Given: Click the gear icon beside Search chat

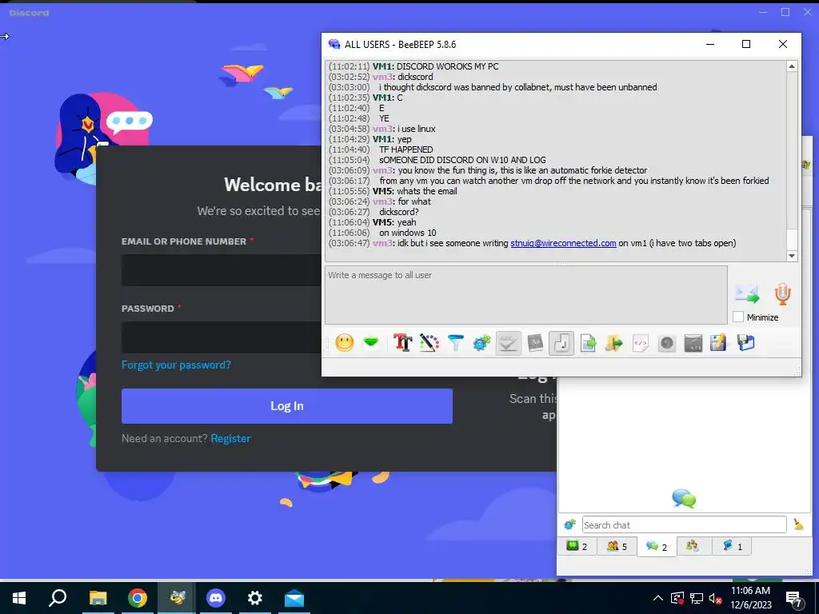Looking at the screenshot, I should pos(569,524).
